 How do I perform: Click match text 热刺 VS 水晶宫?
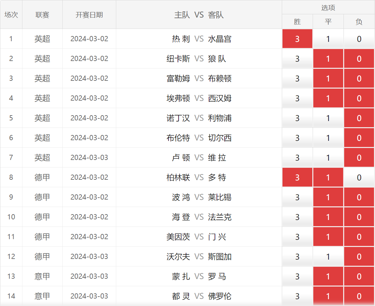202,39
